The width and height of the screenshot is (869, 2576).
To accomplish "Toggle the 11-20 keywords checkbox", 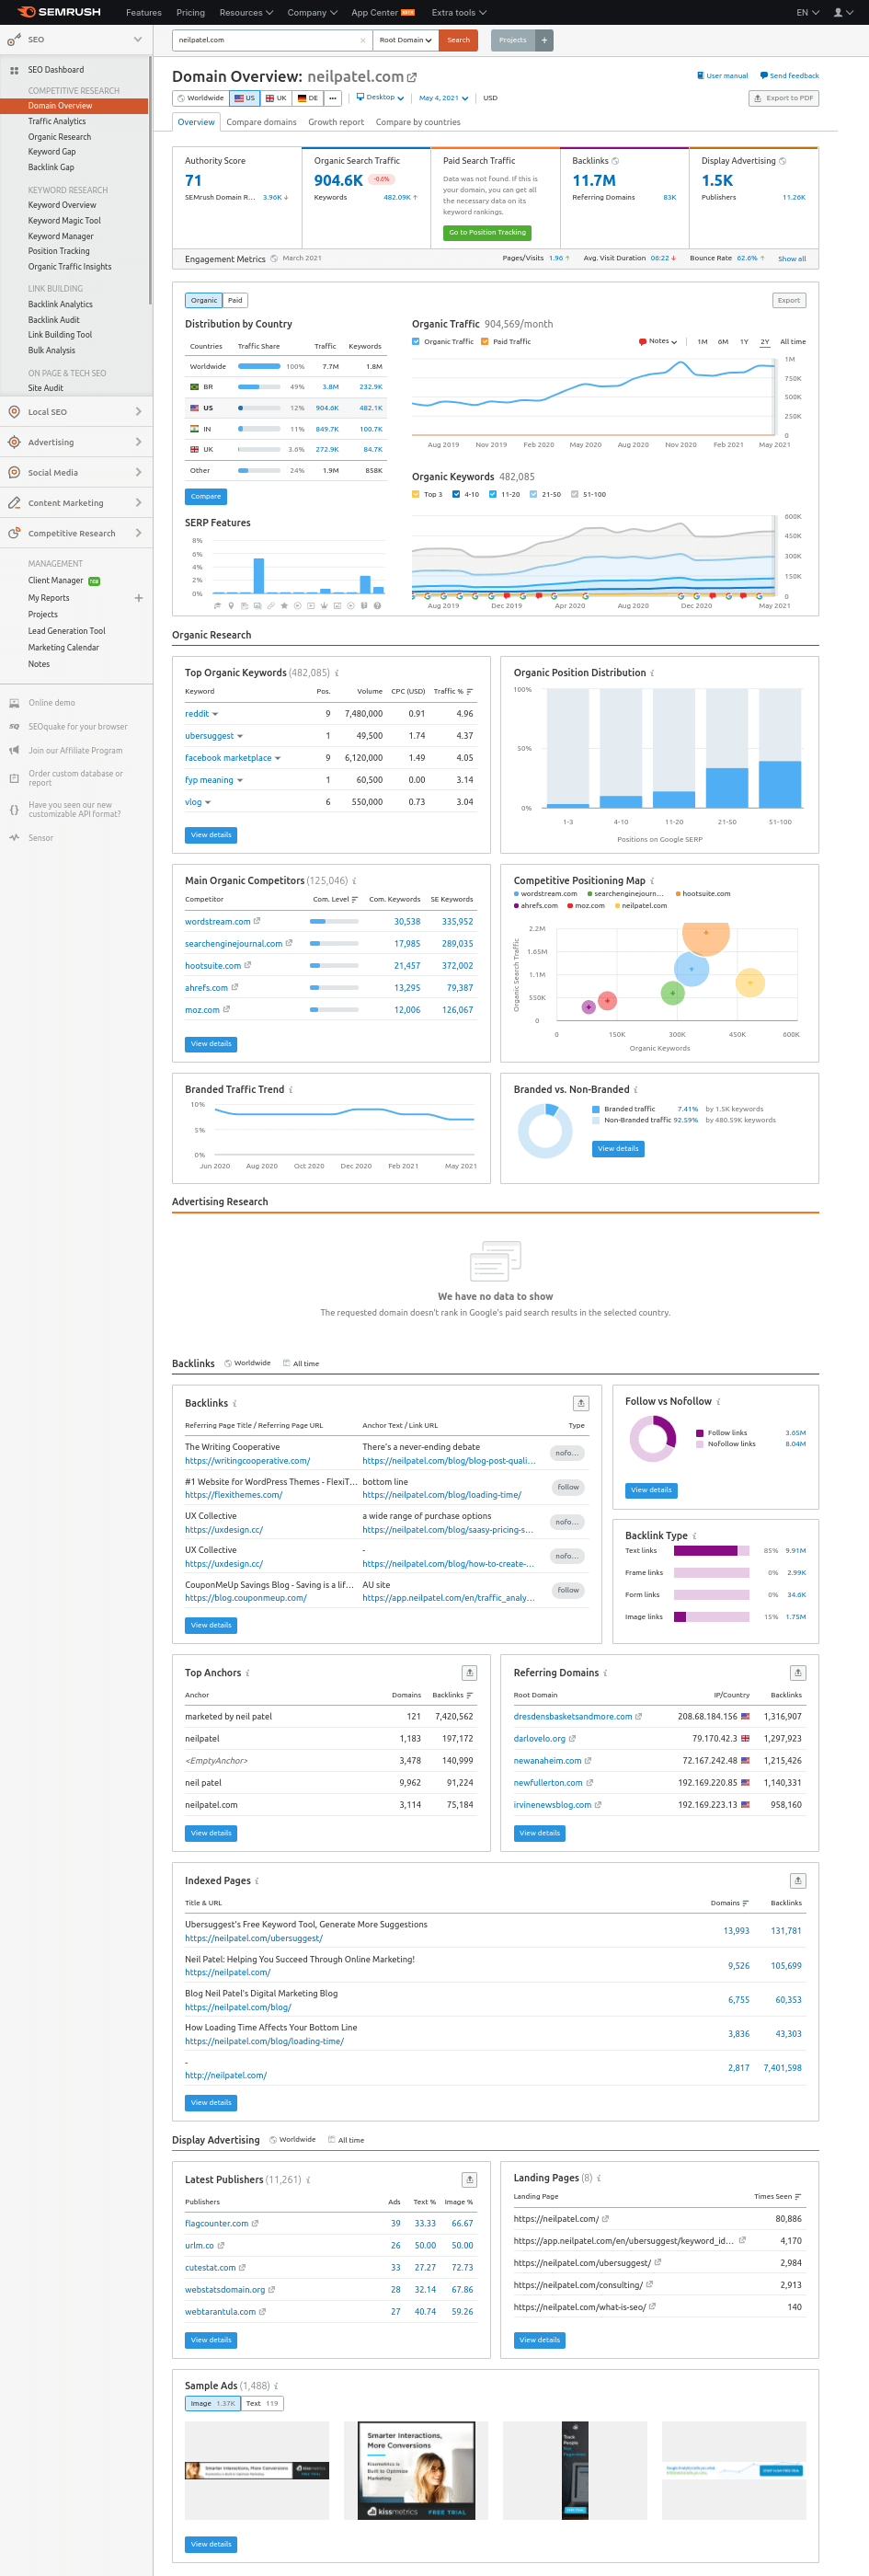I will click(493, 494).
